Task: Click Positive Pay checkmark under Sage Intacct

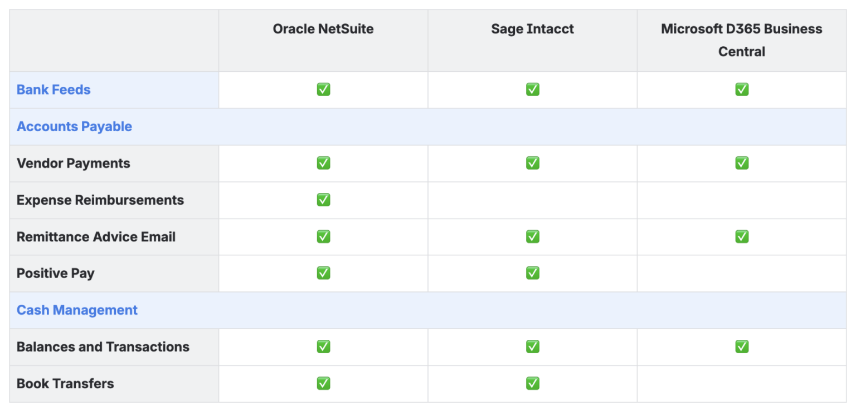Action: click(x=532, y=273)
